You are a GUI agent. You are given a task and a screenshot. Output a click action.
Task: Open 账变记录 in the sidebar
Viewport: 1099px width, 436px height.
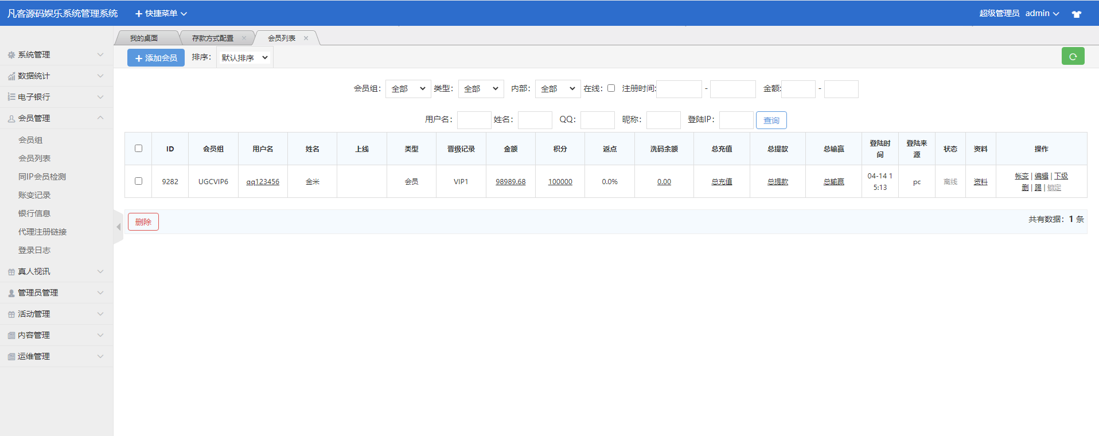coord(34,195)
